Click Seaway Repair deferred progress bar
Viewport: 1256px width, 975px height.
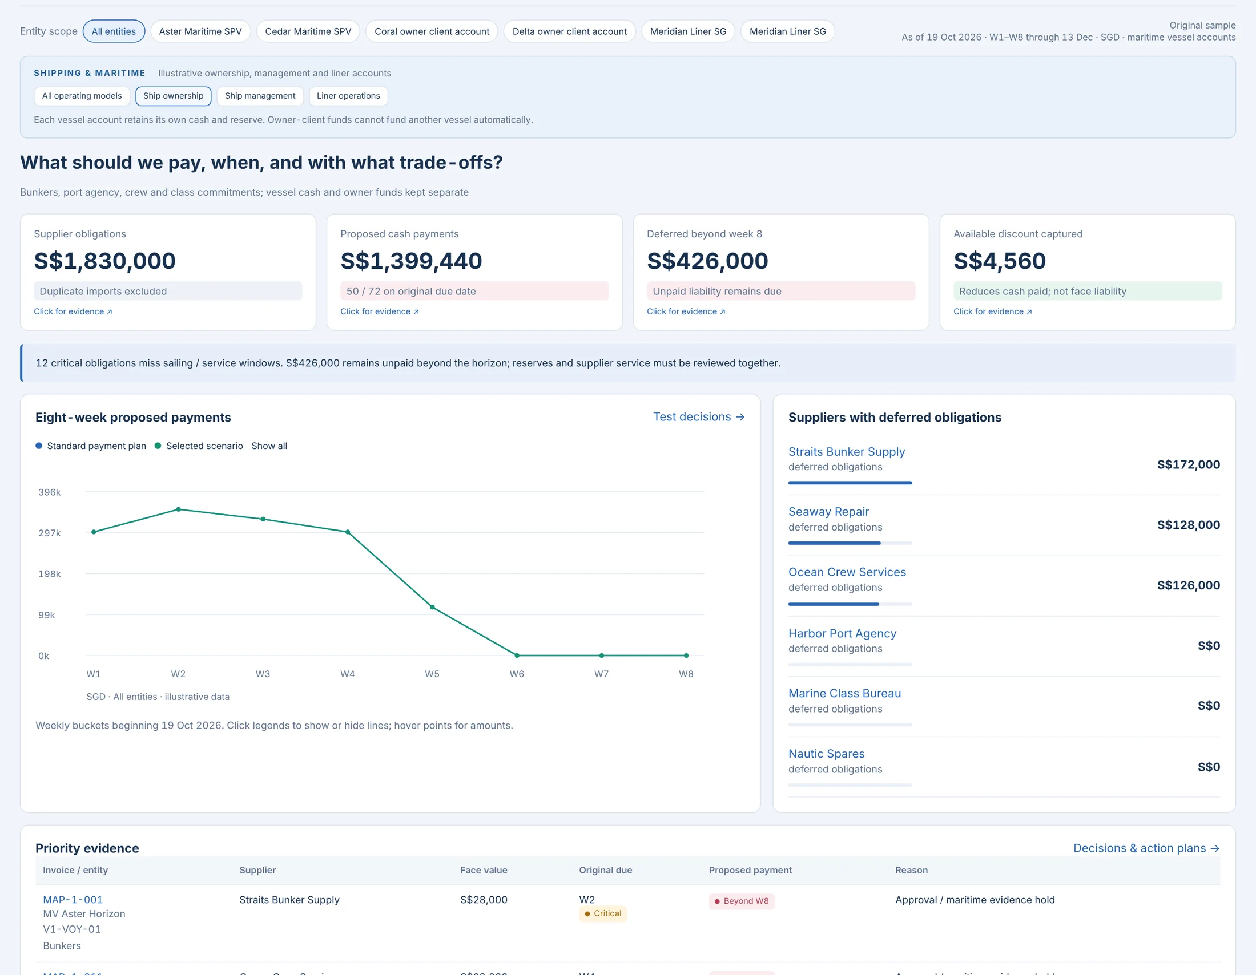tap(850, 543)
